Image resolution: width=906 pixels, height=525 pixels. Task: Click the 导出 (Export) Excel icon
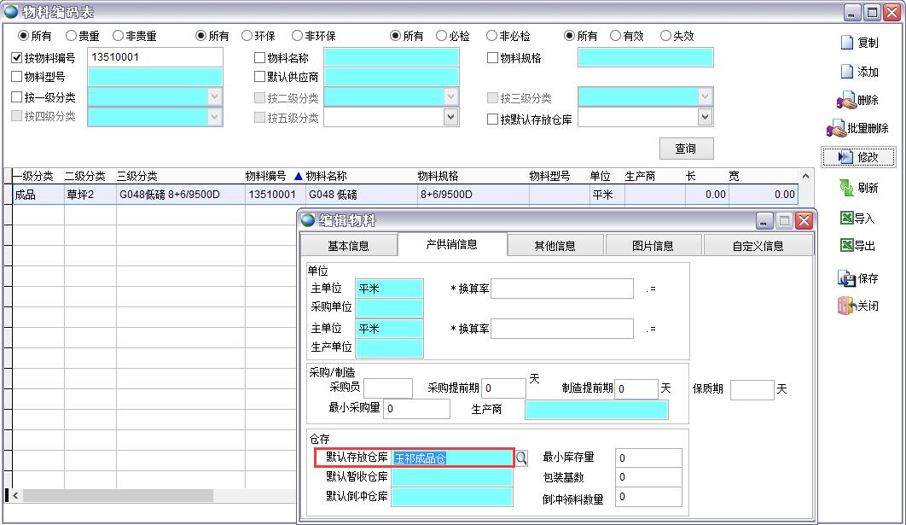click(x=846, y=246)
